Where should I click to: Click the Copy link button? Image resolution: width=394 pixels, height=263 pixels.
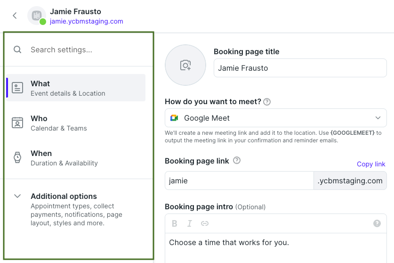pos(371,164)
